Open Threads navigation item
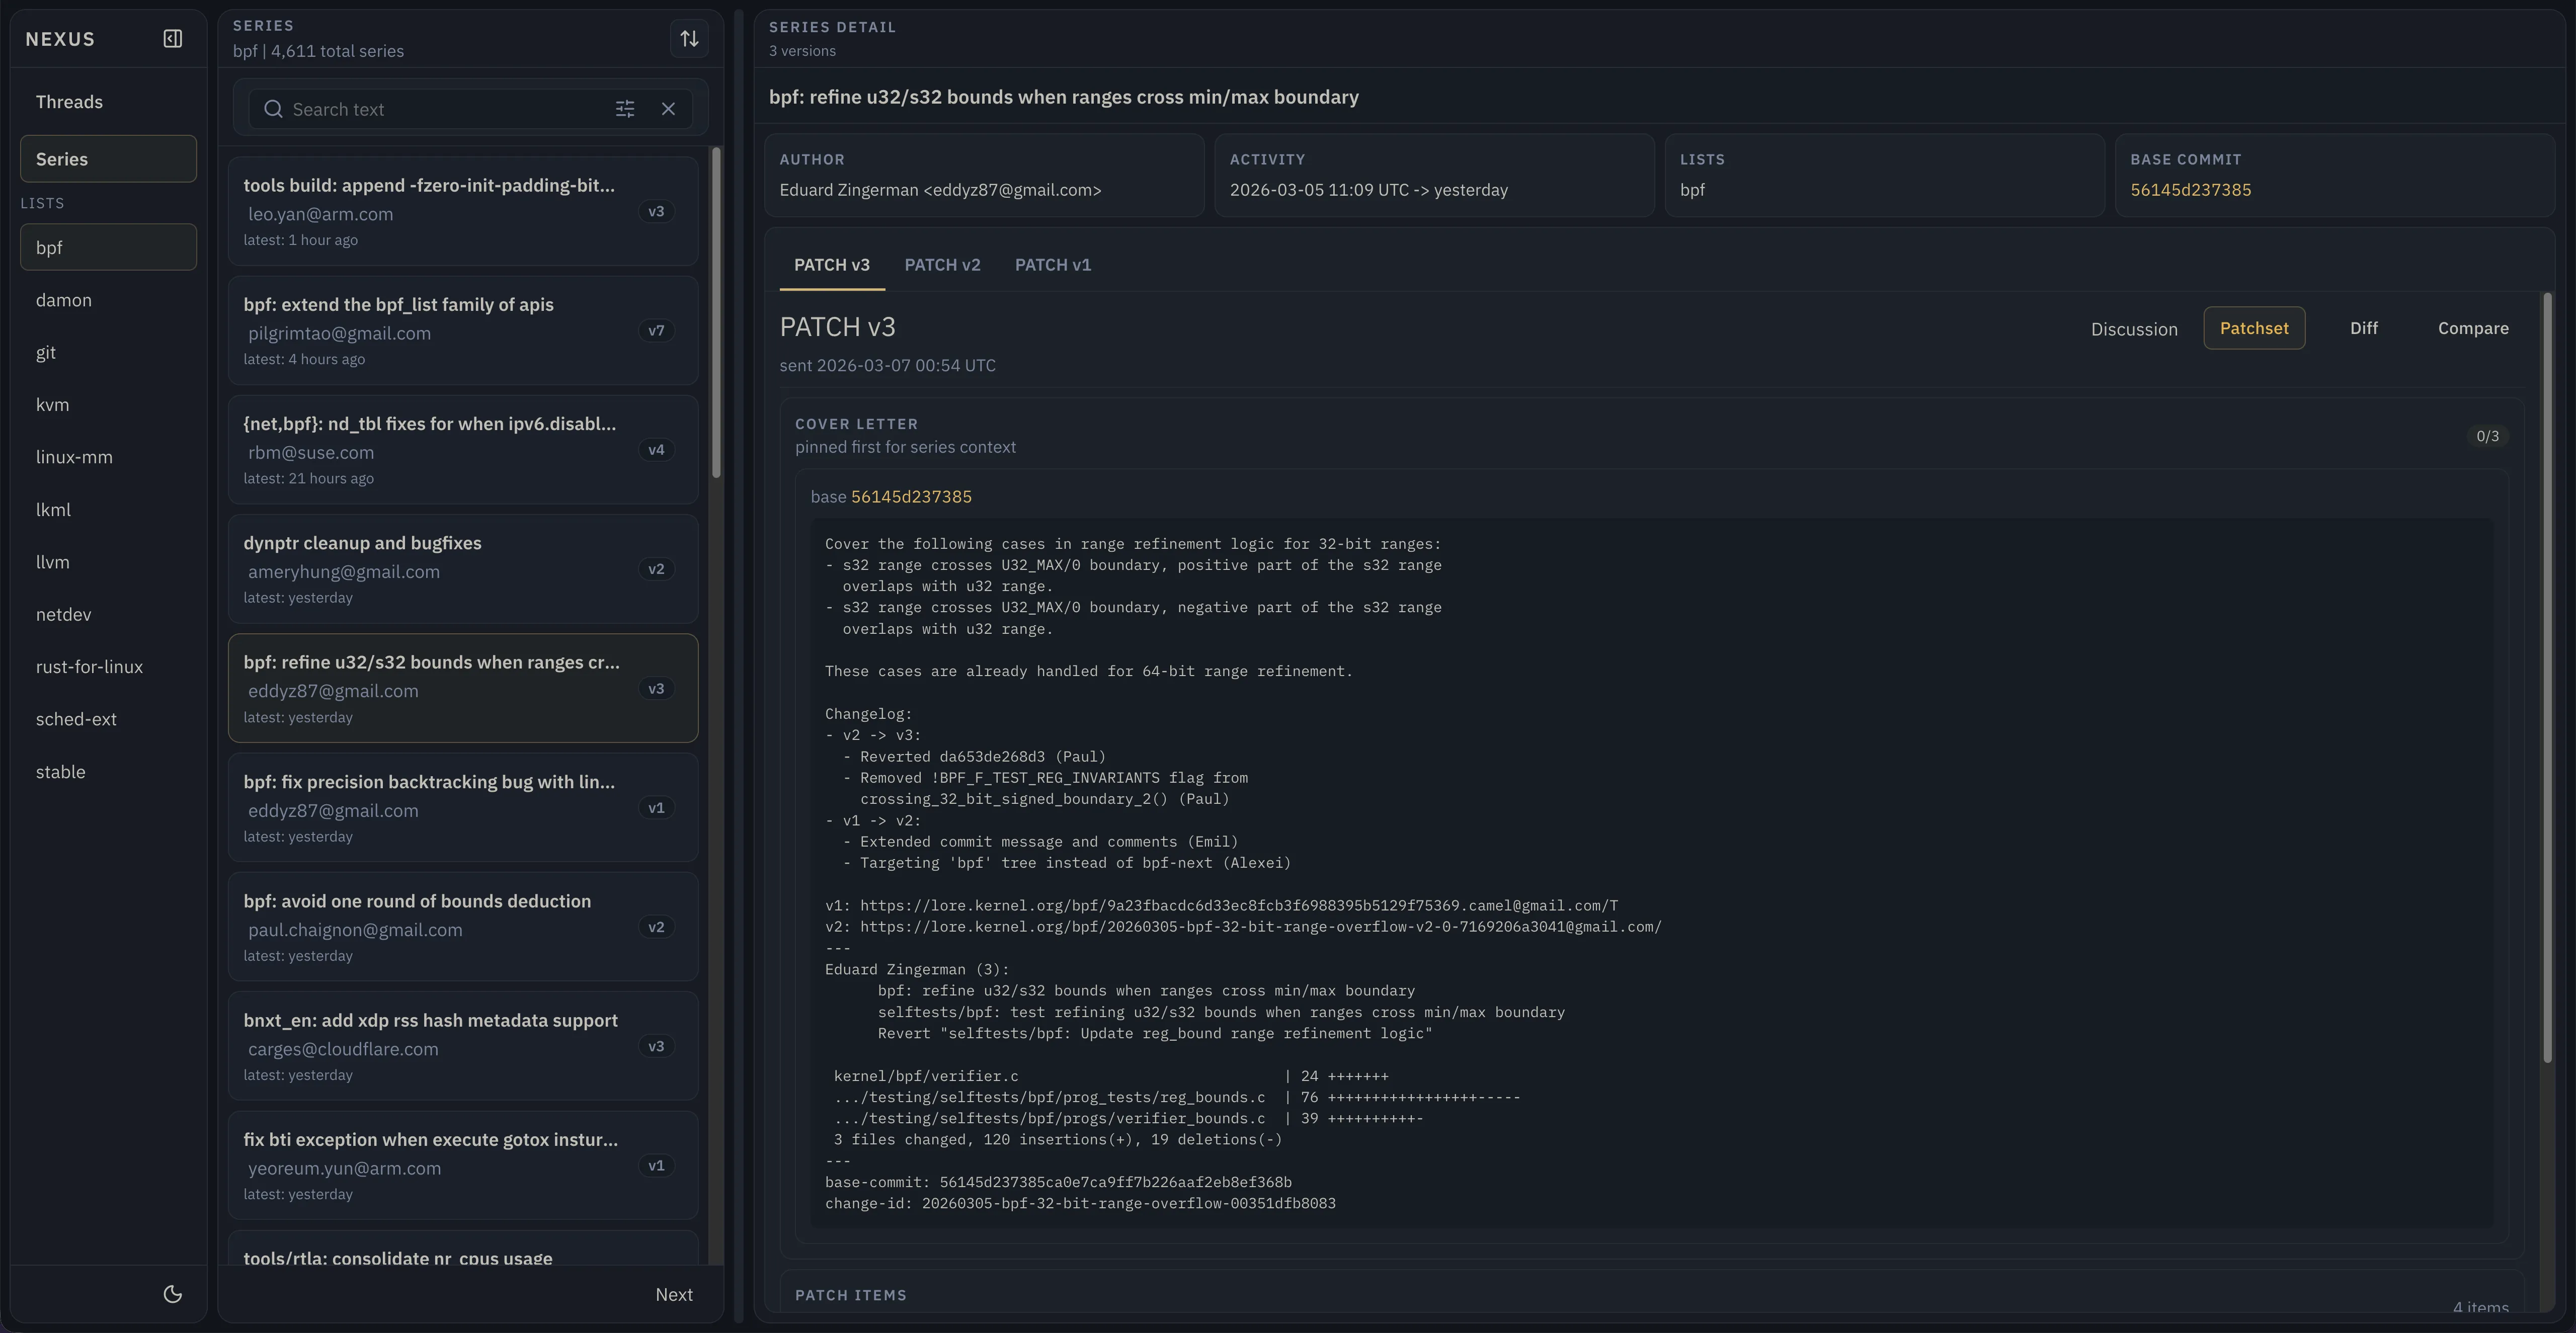This screenshot has width=2576, height=1333. [x=69, y=102]
